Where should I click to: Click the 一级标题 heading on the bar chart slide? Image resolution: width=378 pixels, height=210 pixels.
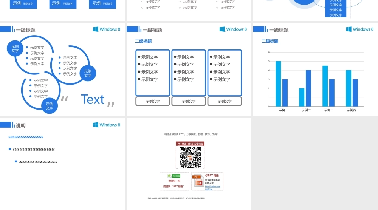coord(279,30)
